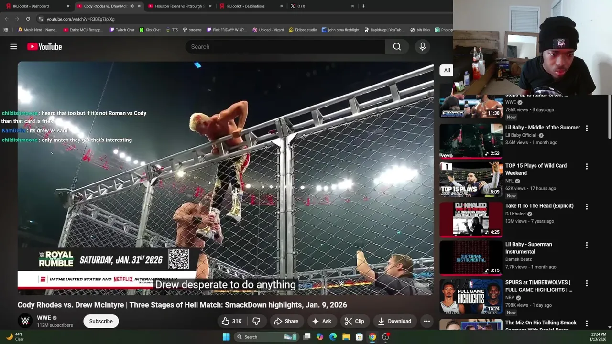Open Superman Instrumental video thumbnail
This screenshot has height=344, width=612.
click(470, 258)
